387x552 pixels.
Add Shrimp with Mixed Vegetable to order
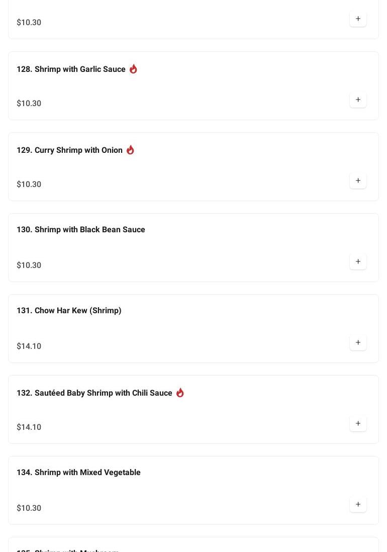pos(358,505)
